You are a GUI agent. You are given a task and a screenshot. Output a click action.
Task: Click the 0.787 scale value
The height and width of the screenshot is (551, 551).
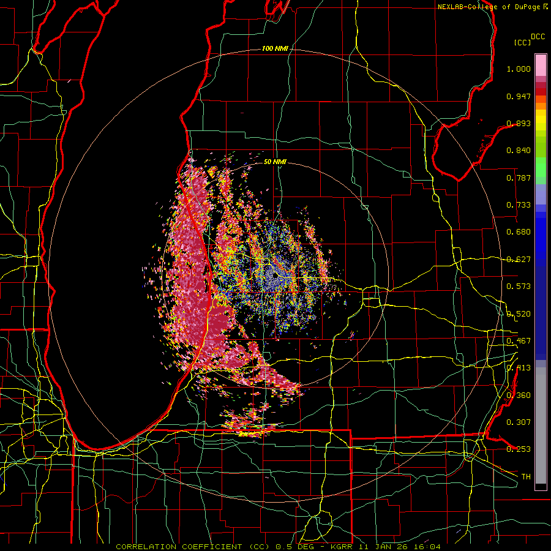coord(519,178)
